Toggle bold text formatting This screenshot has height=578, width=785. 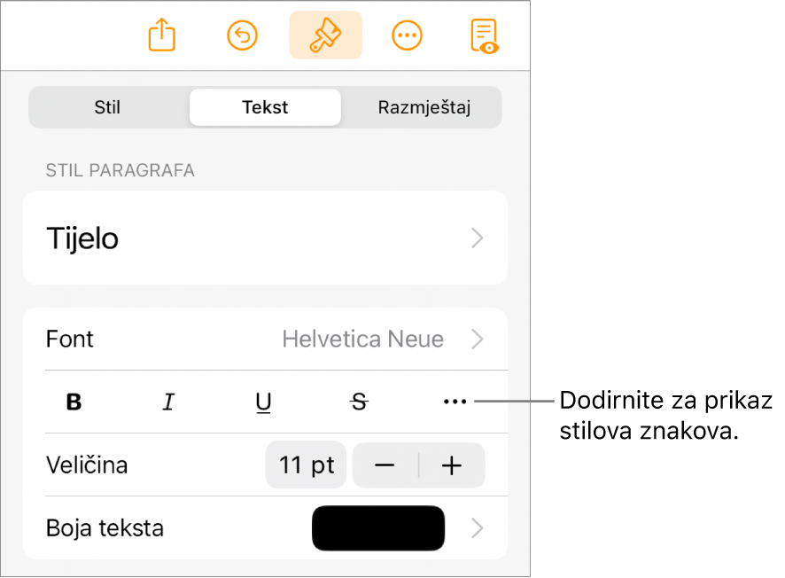74,402
